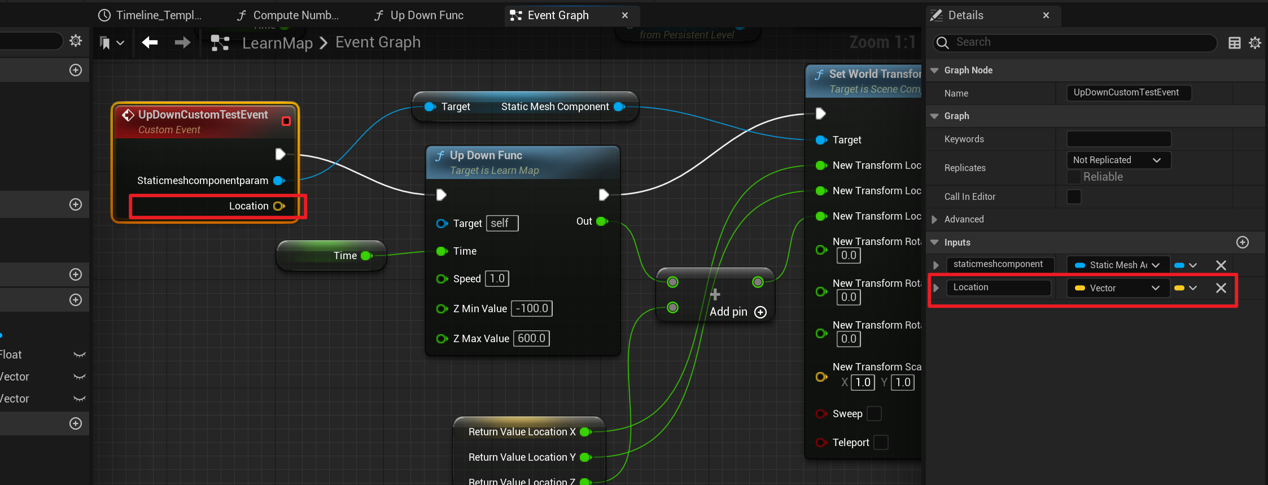The image size is (1268, 485).
Task: Expand the staticmeshcomponent input row
Action: tap(936, 265)
